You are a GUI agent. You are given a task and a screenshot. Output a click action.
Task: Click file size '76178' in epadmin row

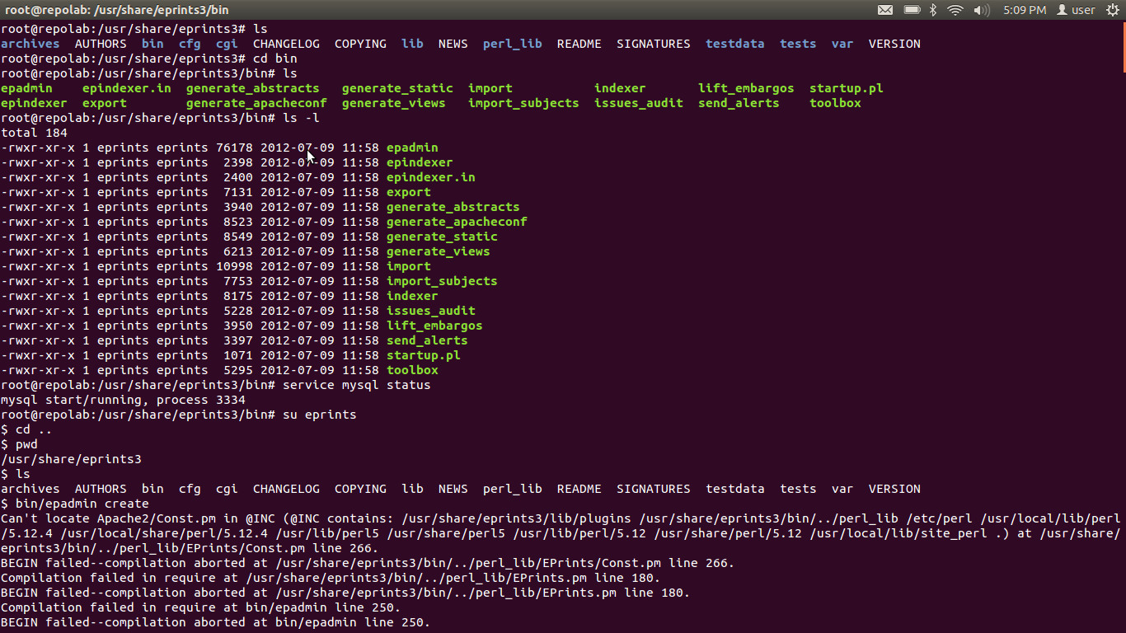[x=234, y=148]
